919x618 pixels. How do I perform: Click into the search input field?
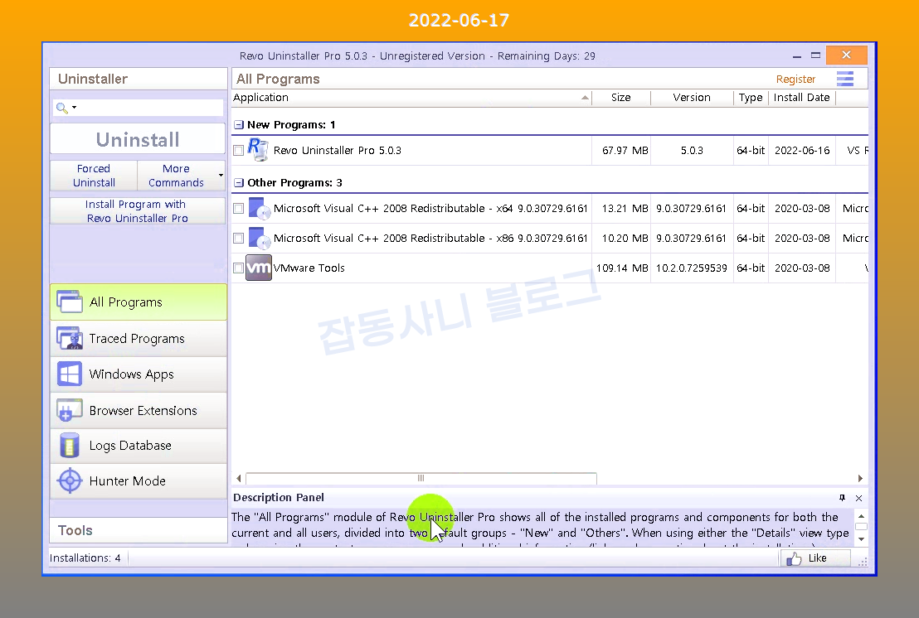click(x=149, y=108)
